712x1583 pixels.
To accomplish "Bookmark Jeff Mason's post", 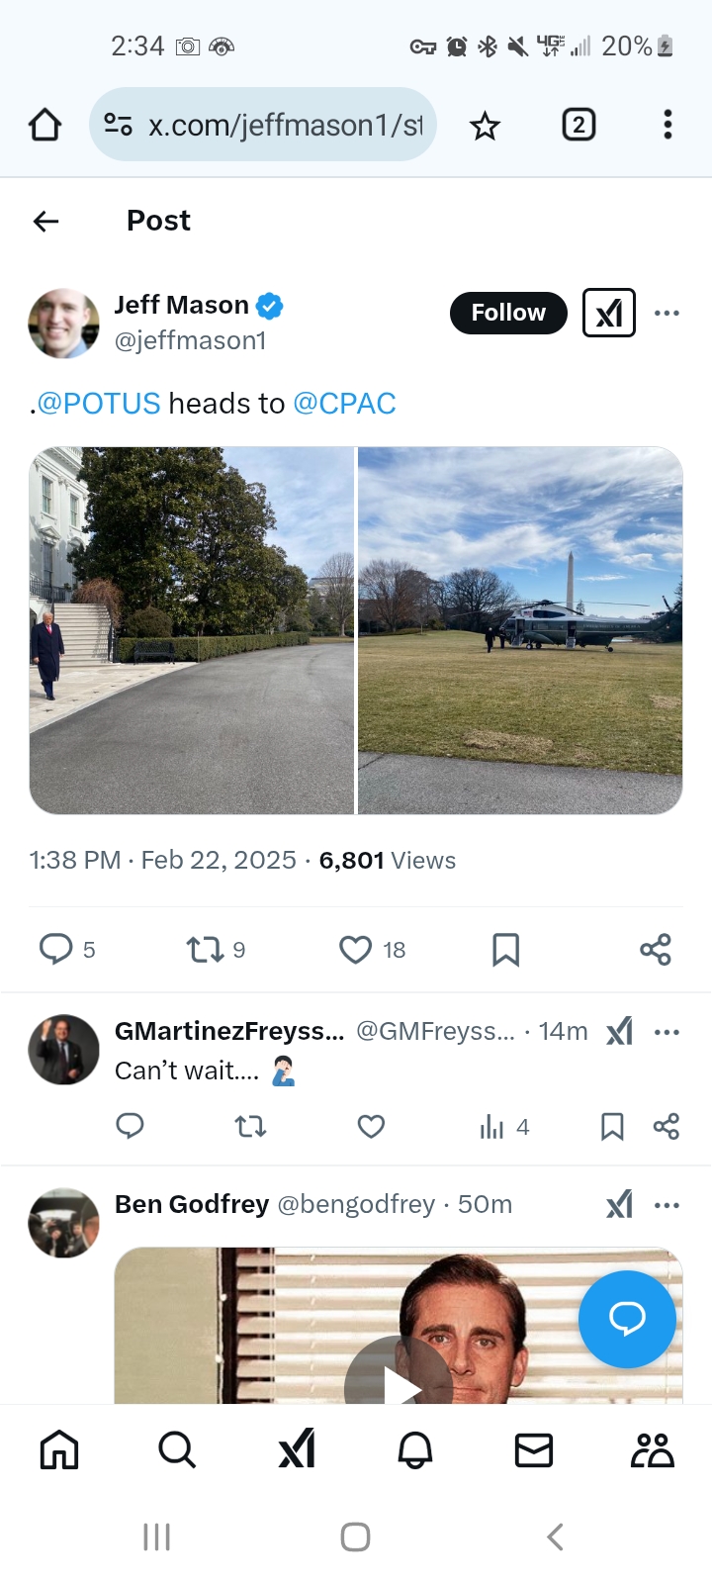I will click(x=505, y=950).
